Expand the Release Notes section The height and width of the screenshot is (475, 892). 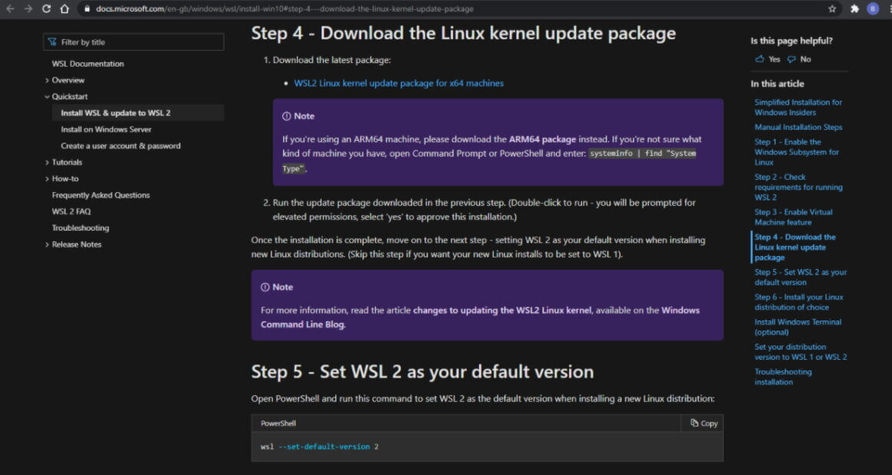coord(73,244)
